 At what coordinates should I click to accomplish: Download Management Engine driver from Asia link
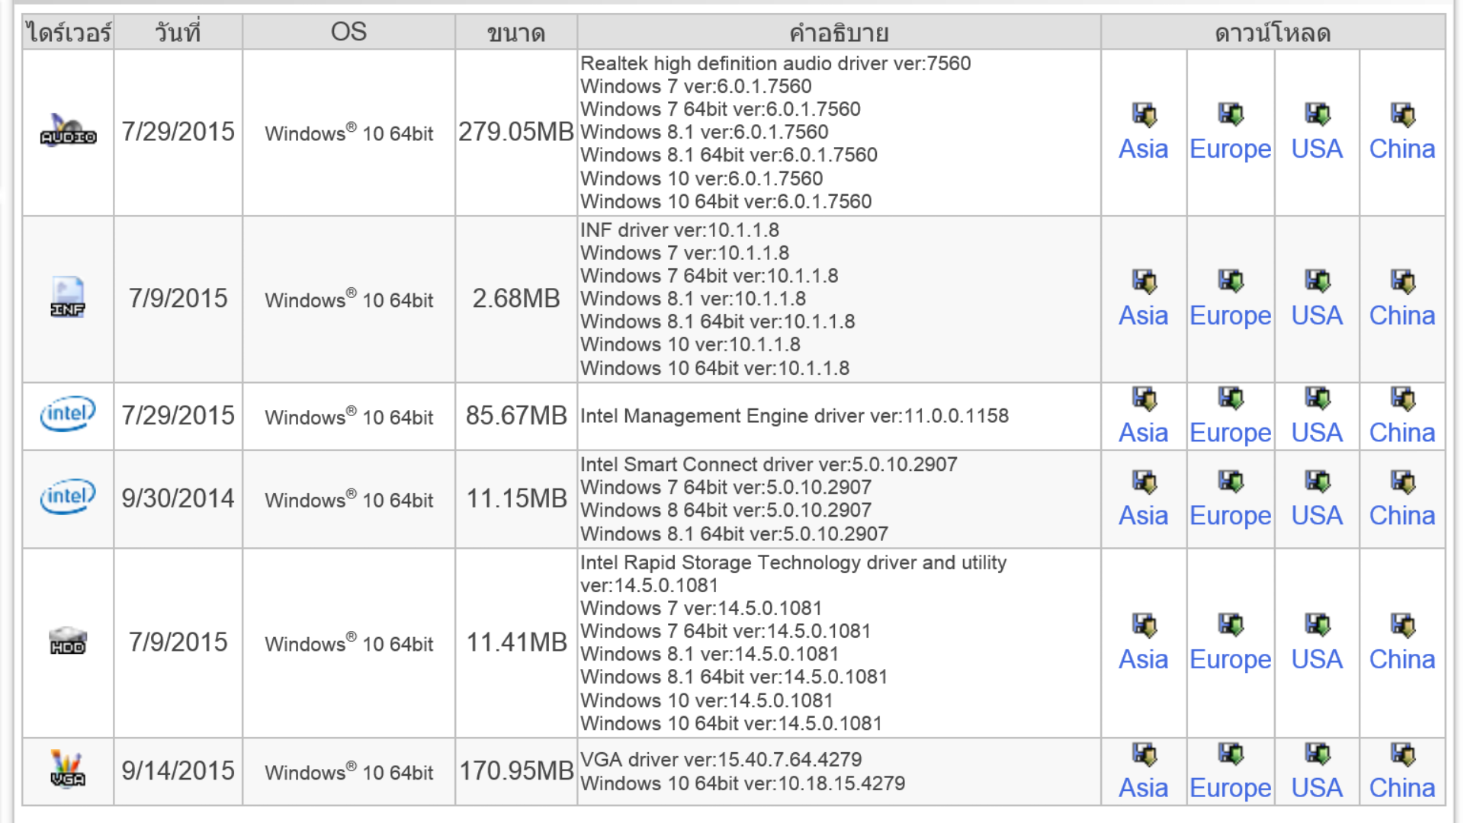[1143, 433]
